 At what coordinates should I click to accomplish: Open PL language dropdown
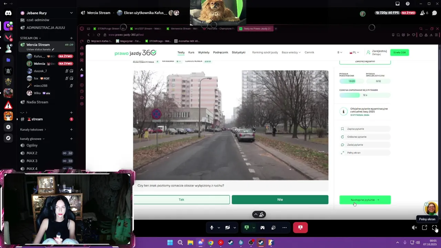coord(354,52)
